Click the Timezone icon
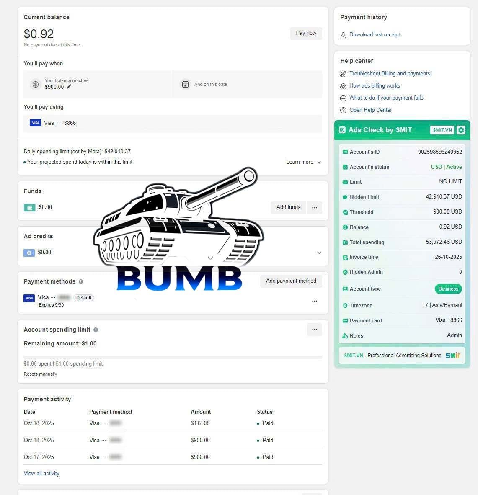The height and width of the screenshot is (495, 478). pyautogui.click(x=345, y=306)
